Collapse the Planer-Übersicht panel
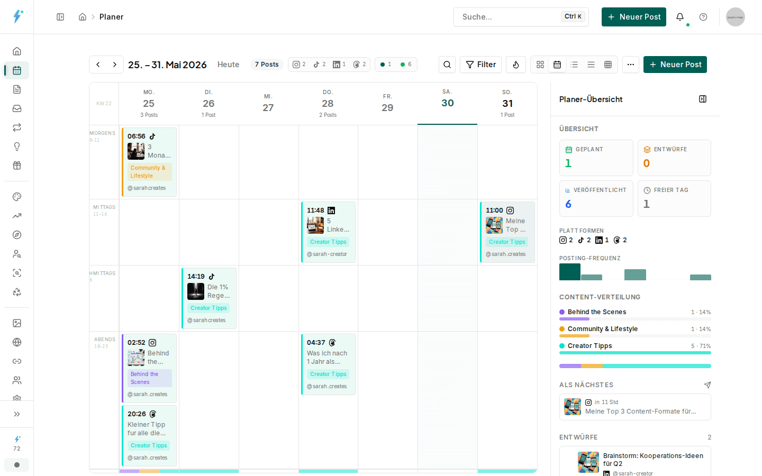762x476 pixels. click(x=703, y=99)
